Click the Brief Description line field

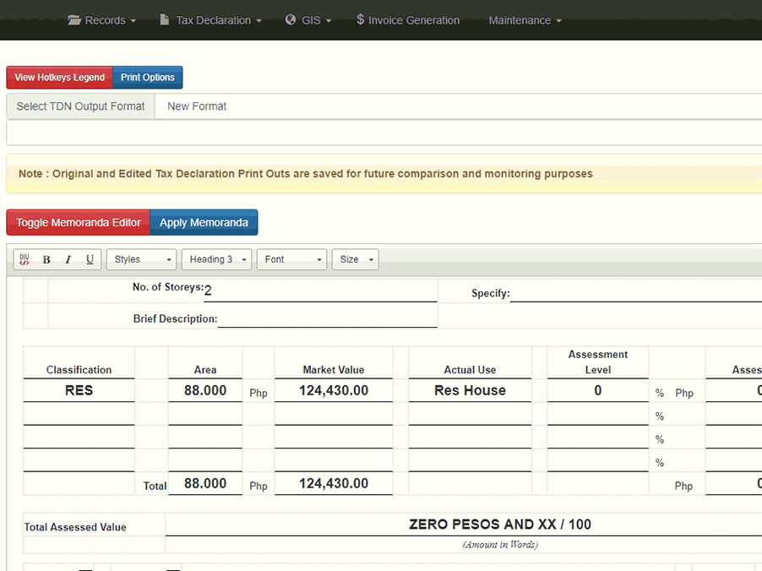click(x=327, y=318)
